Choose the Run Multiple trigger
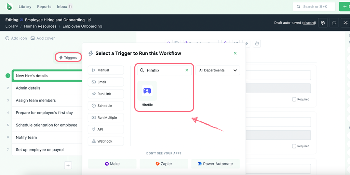350x175 pixels. pyautogui.click(x=106, y=118)
